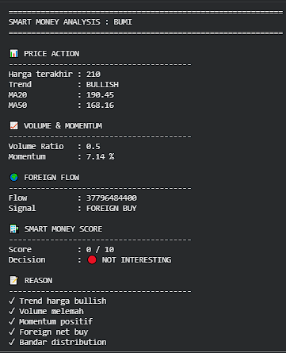Click the rising chart icon beside VOLUME & MOMENTUM
Viewport: 286px width, 353px height.
tap(13, 125)
